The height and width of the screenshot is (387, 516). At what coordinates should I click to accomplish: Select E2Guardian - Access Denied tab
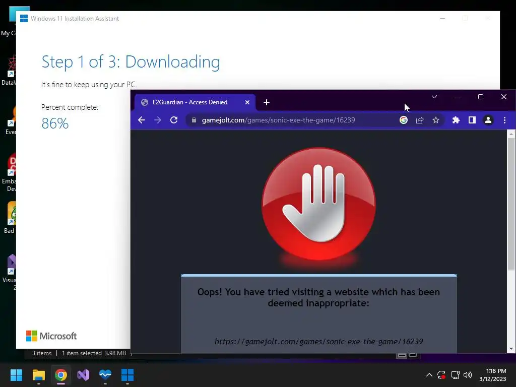[195, 102]
